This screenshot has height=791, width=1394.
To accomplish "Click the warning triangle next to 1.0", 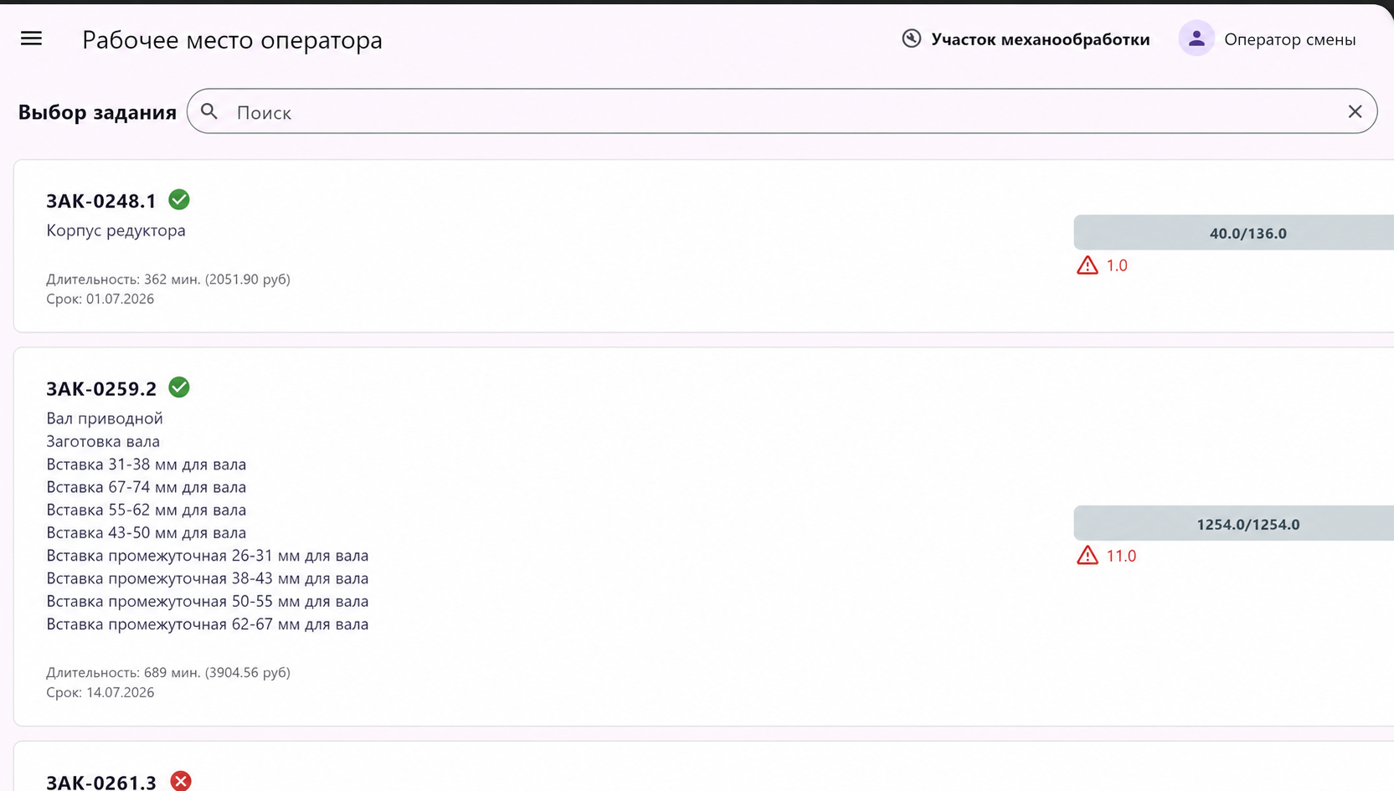I will point(1088,265).
